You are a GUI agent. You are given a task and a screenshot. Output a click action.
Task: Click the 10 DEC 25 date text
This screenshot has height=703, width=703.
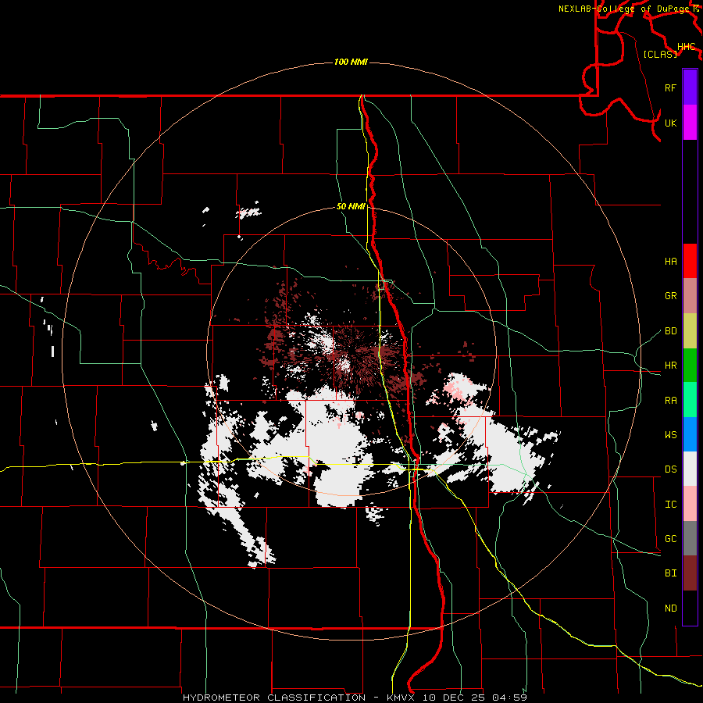tap(455, 698)
